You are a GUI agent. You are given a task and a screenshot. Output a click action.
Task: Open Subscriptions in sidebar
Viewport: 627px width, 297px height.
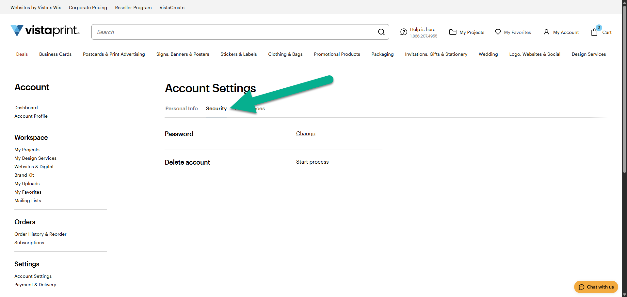pos(29,243)
